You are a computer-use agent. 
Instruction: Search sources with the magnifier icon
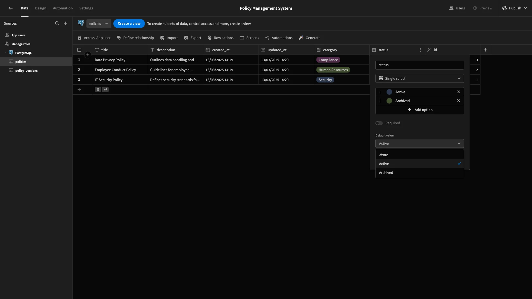tap(57, 23)
